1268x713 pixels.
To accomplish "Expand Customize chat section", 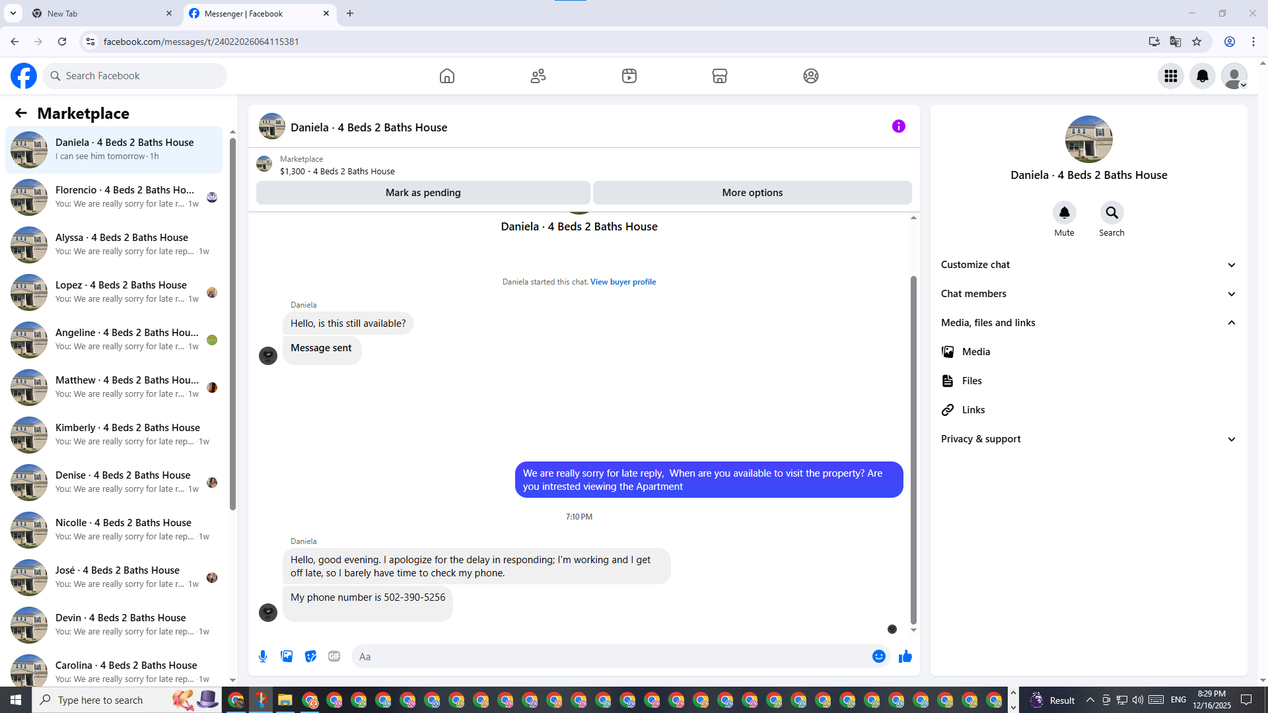I will point(1089,265).
